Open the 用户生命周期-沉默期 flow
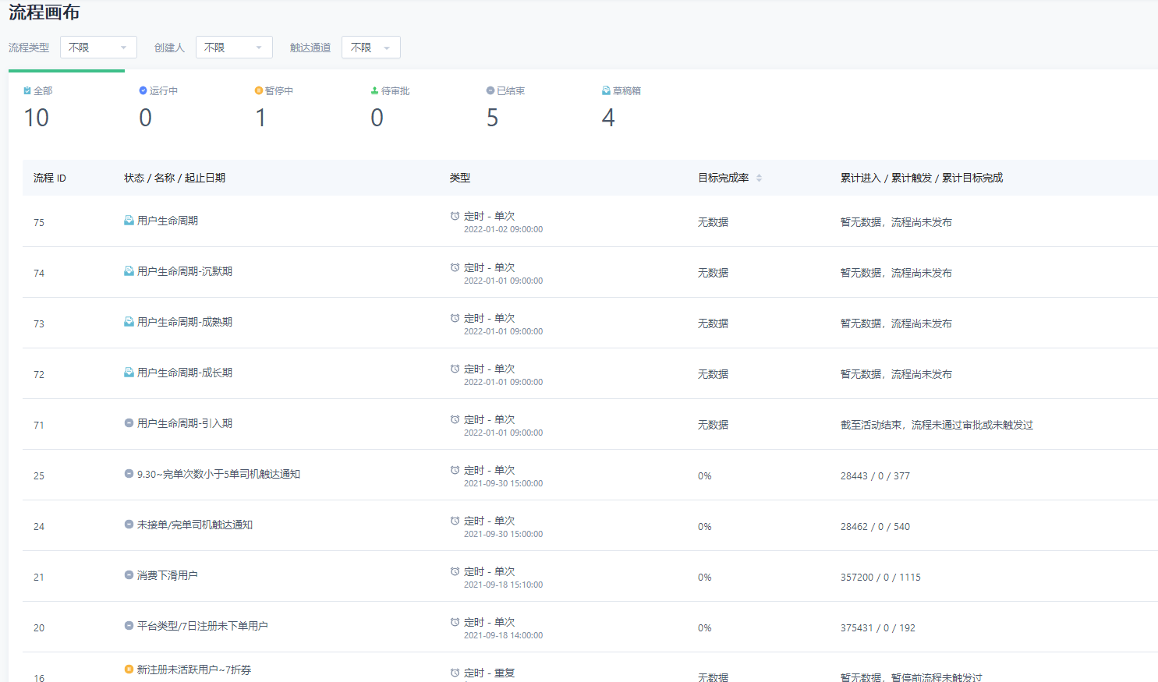The height and width of the screenshot is (682, 1158). point(185,271)
